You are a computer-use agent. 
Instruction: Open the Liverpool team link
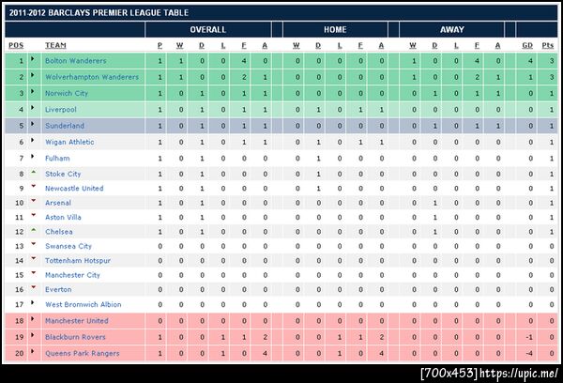[61, 110]
